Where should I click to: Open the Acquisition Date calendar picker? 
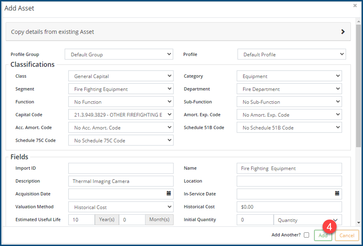[x=169, y=194]
